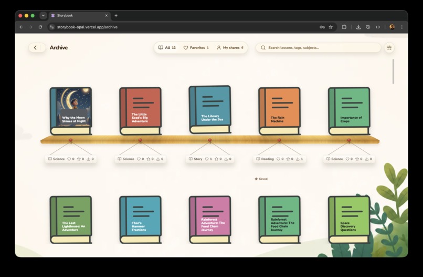This screenshot has height=277, width=423.
Task: Go back with browser back arrow
Action: tap(21, 27)
